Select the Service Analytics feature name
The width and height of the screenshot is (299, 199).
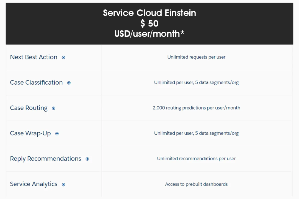click(x=33, y=184)
